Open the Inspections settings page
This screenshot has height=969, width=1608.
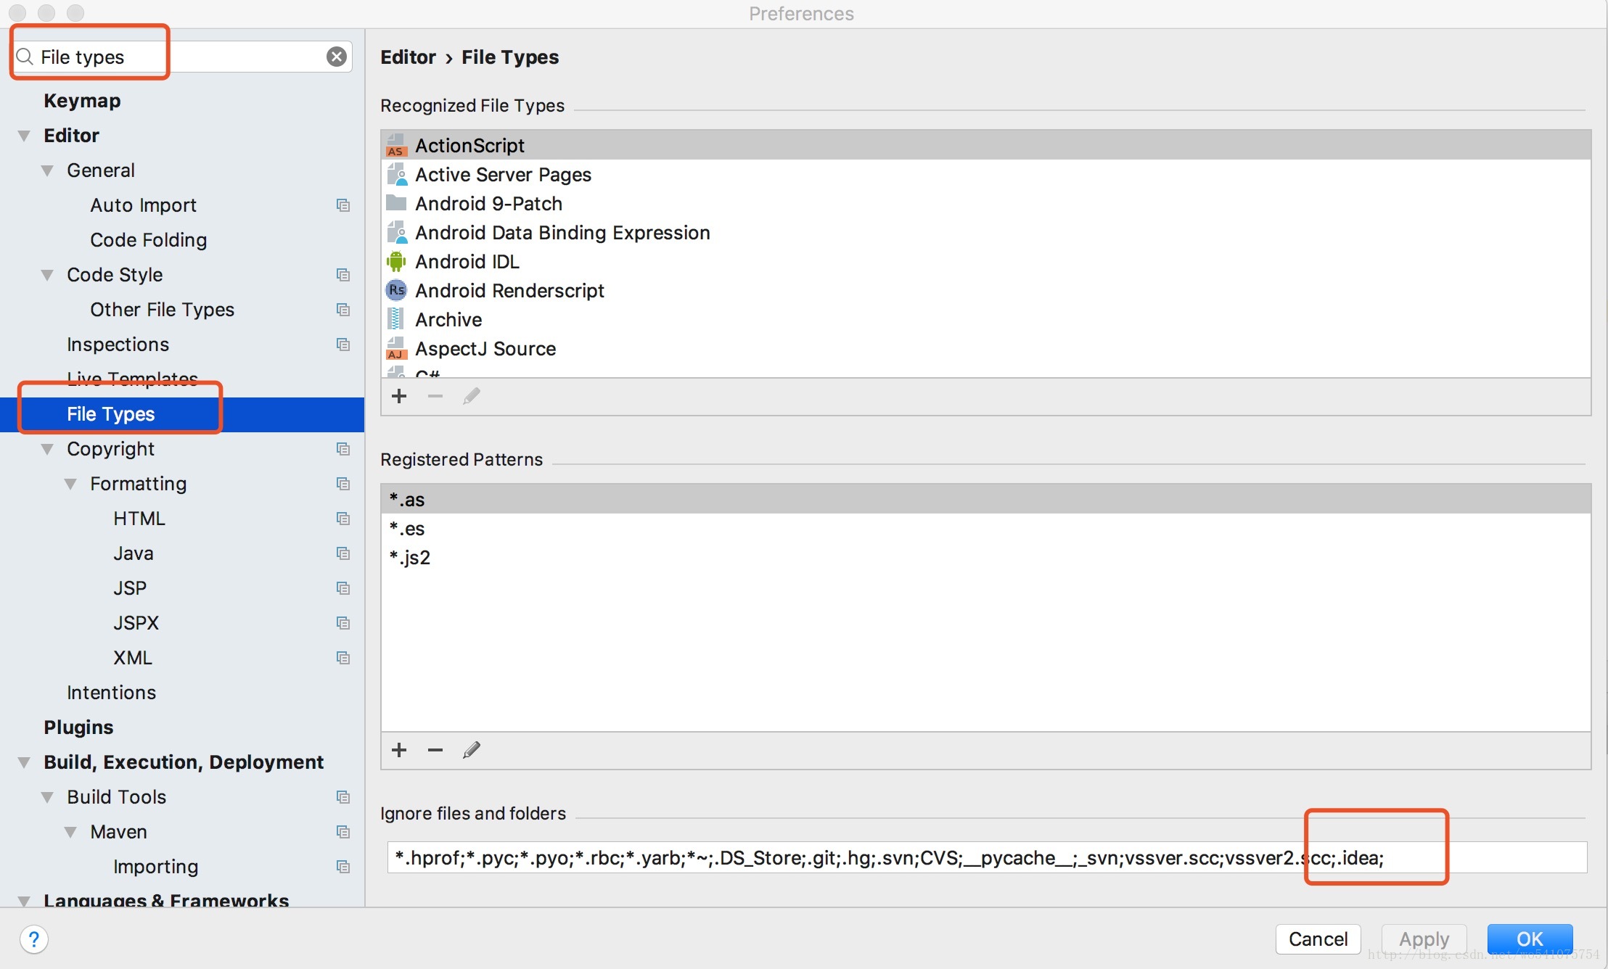(118, 345)
